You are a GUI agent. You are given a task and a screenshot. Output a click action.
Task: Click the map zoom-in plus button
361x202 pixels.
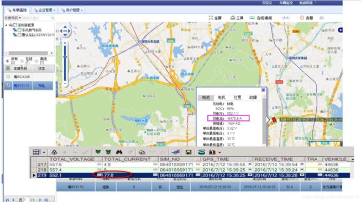click(65, 43)
